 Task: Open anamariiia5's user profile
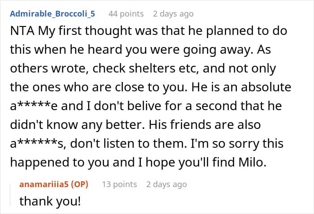click(44, 184)
